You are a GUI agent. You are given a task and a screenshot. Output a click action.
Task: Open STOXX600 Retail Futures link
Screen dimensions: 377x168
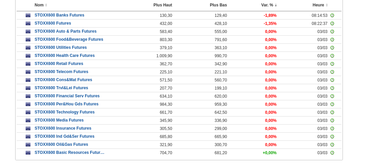pos(59,64)
